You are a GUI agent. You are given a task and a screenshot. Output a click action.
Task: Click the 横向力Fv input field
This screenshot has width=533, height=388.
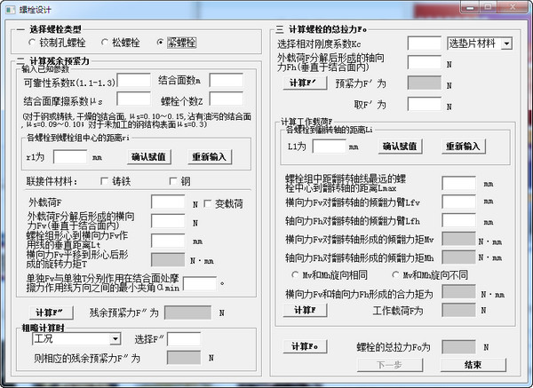coord(168,221)
